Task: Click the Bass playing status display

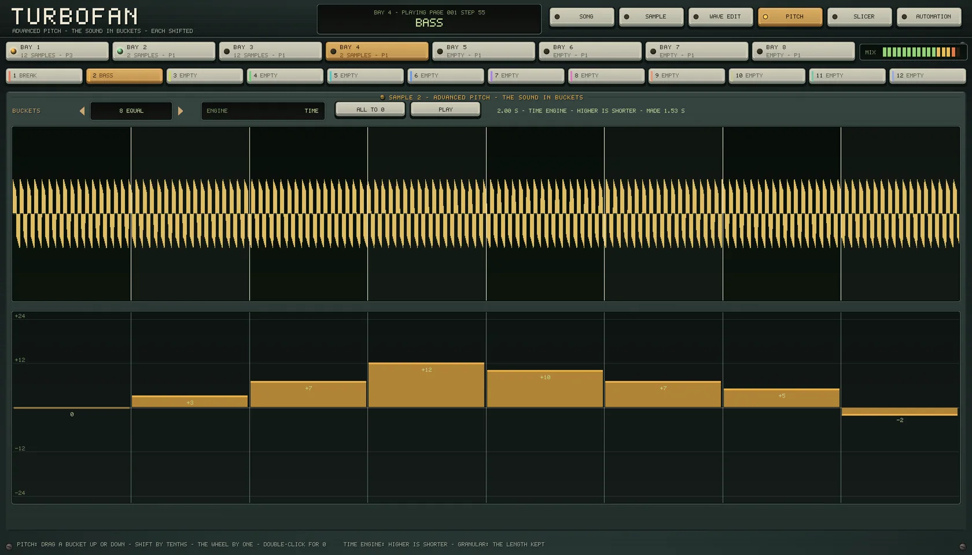Action: (429, 19)
